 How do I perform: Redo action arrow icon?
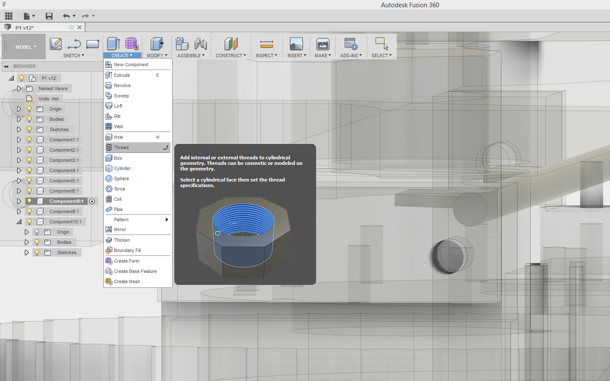tap(85, 16)
